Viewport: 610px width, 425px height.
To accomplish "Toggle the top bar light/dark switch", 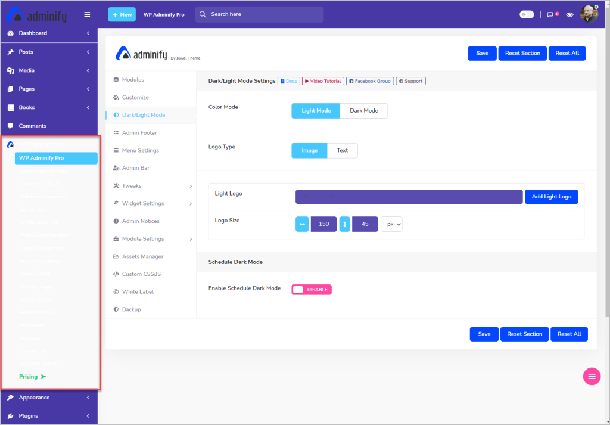I will [x=527, y=14].
